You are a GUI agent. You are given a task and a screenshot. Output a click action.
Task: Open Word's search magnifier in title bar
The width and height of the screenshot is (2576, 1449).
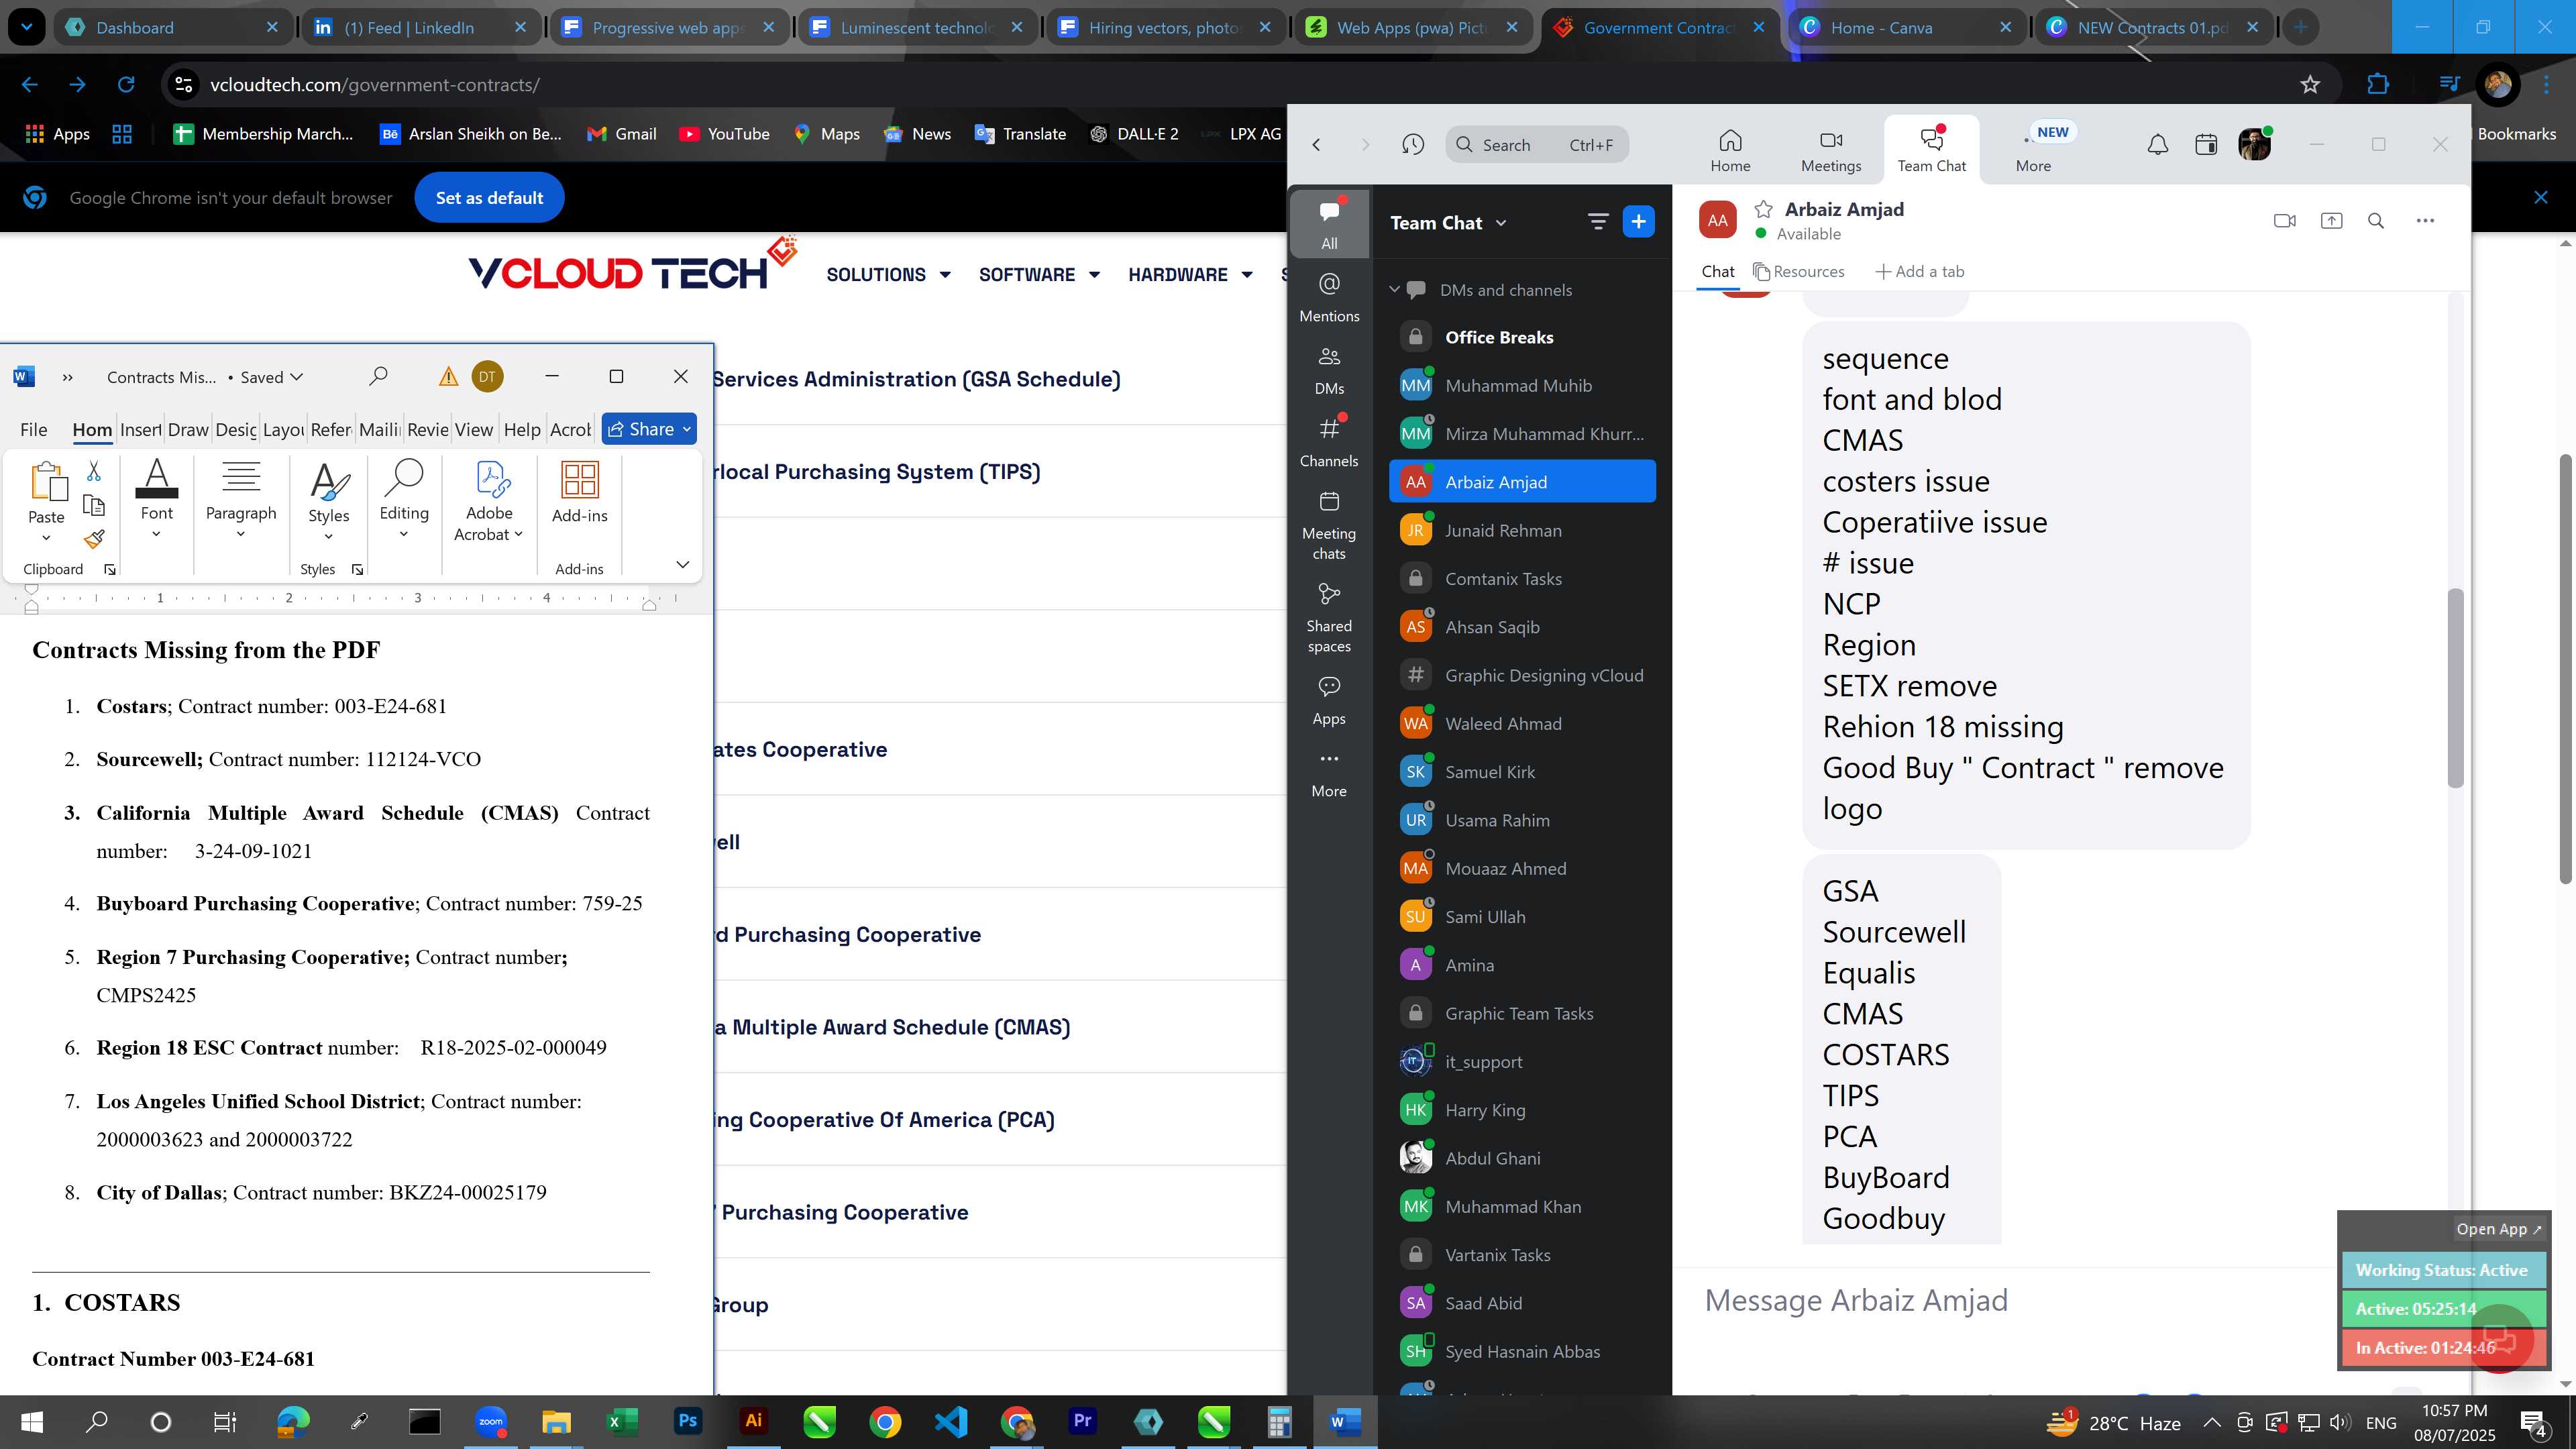(x=378, y=376)
